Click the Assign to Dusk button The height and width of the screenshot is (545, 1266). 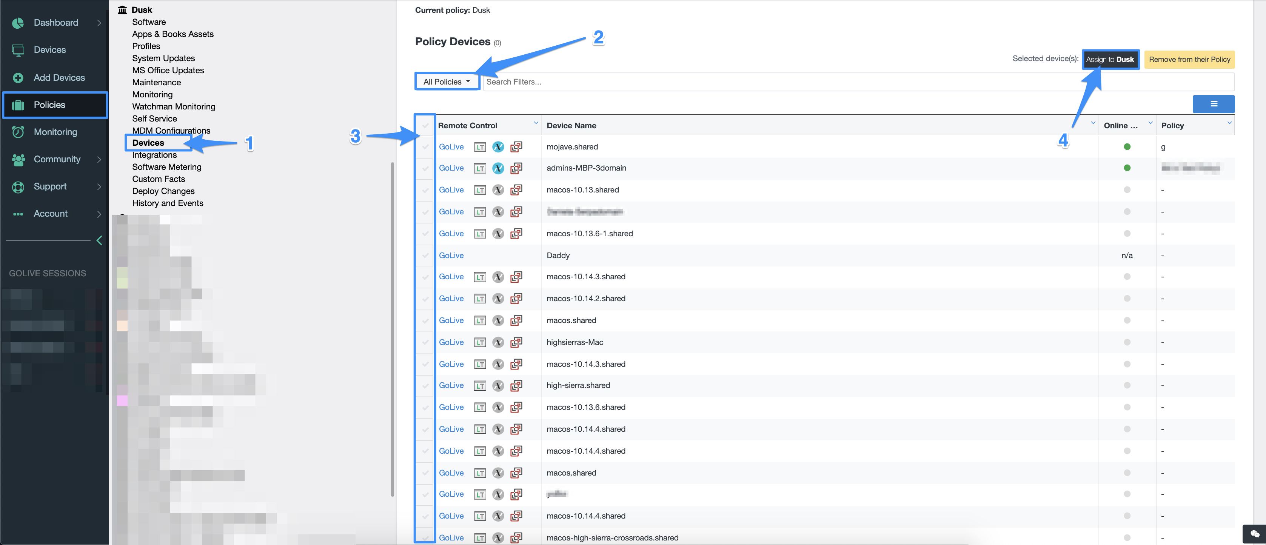[x=1110, y=60]
